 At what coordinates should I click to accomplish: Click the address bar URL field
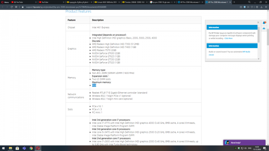tap(84, 7)
